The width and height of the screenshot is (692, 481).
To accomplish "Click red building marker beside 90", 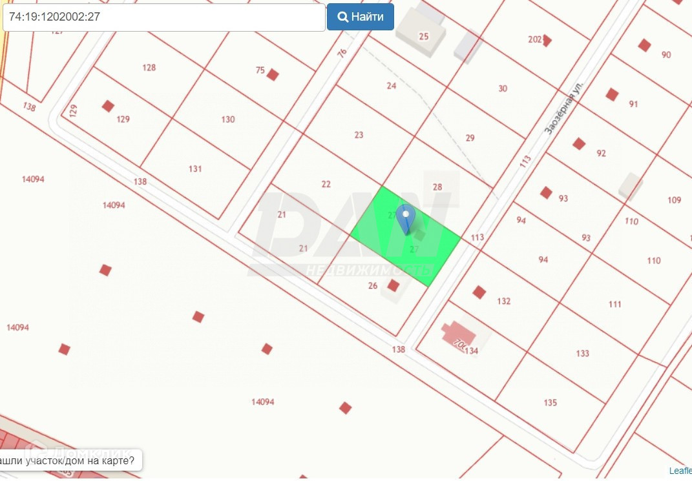I will (644, 45).
